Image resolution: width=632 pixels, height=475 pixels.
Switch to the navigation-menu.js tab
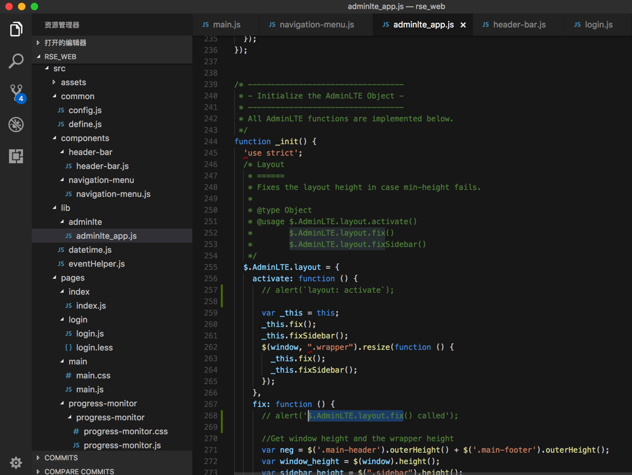316,25
